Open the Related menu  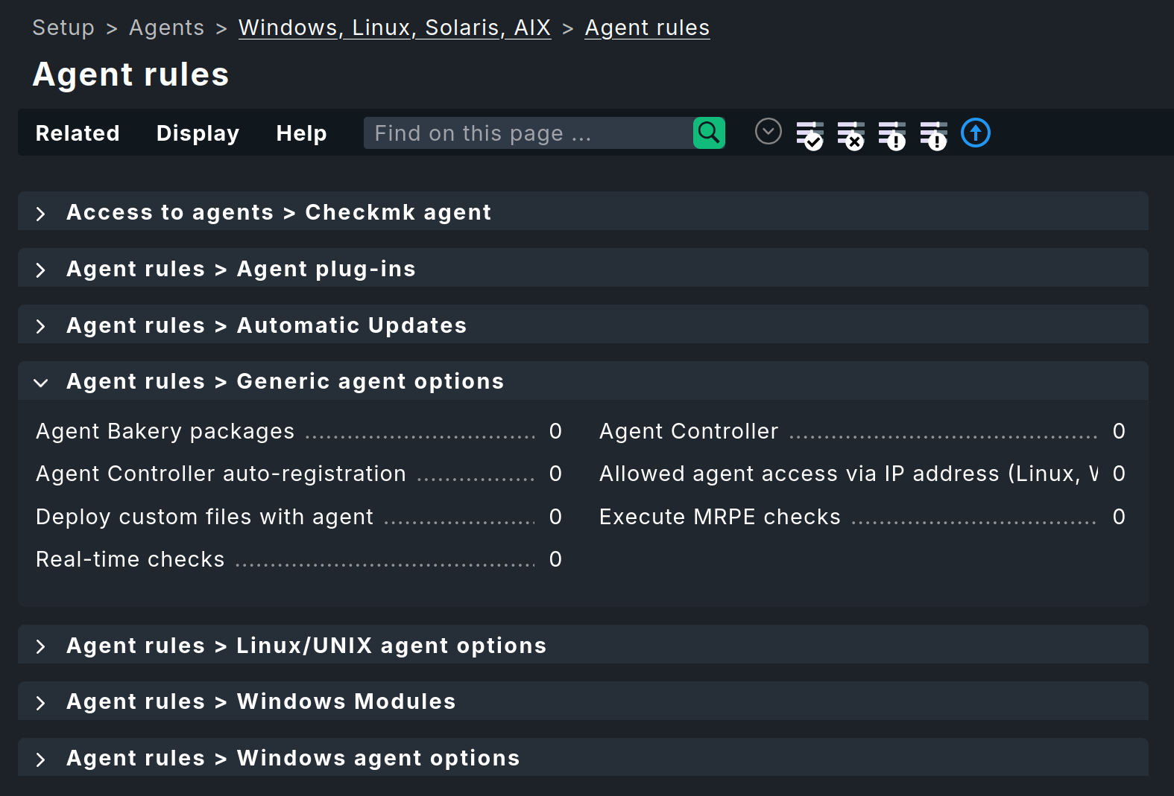coord(77,133)
